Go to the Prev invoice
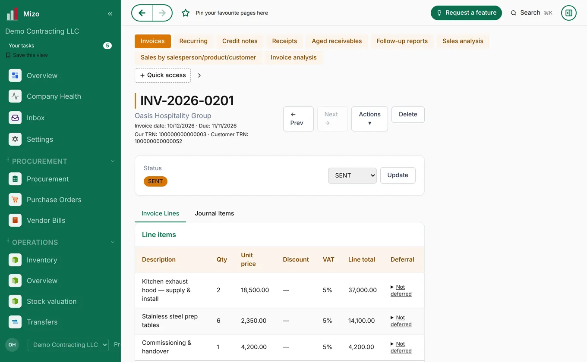Viewport: 587px width, 362px height. (298, 119)
